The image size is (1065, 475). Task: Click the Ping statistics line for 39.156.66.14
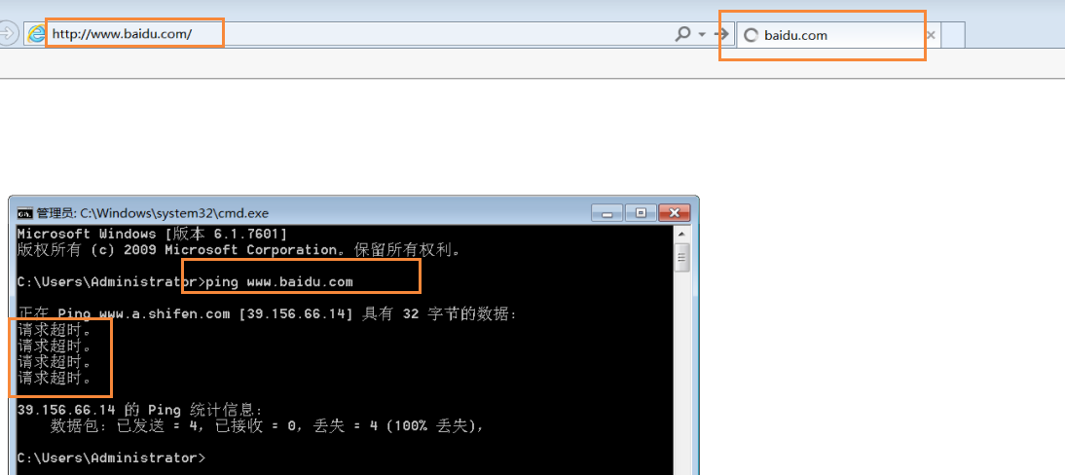pos(139,410)
